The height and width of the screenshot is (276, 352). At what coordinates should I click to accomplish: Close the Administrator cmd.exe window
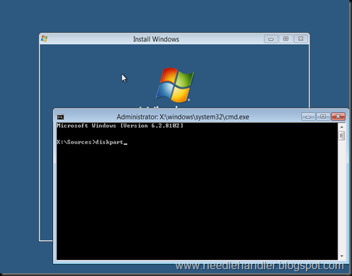(x=338, y=117)
